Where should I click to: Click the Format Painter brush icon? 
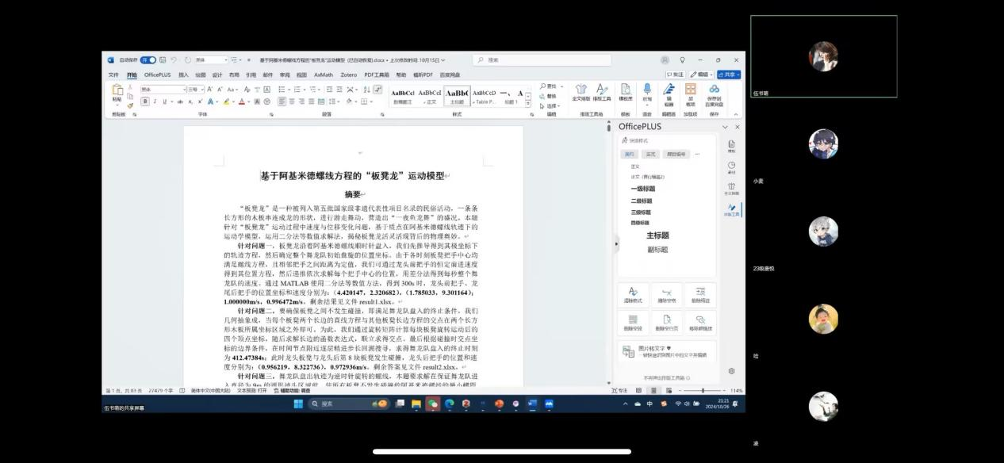click(x=130, y=105)
